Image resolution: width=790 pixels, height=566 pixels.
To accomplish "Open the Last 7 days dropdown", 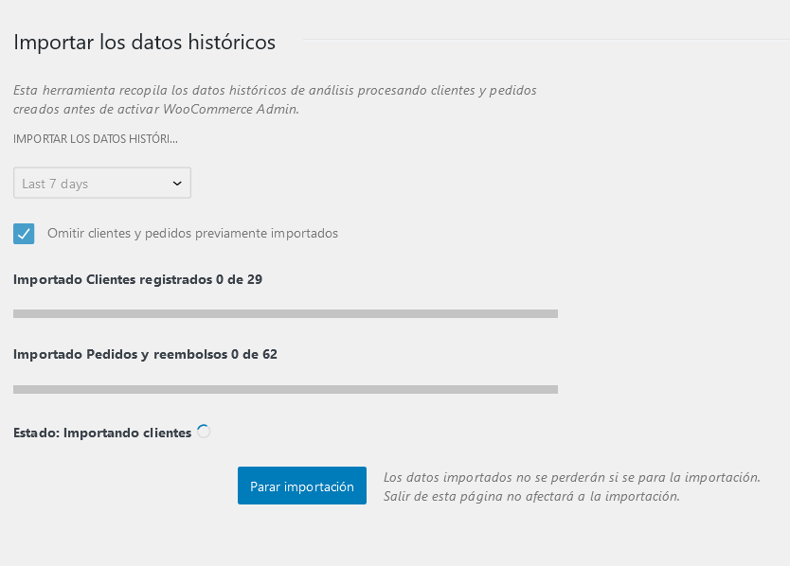I will click(102, 183).
